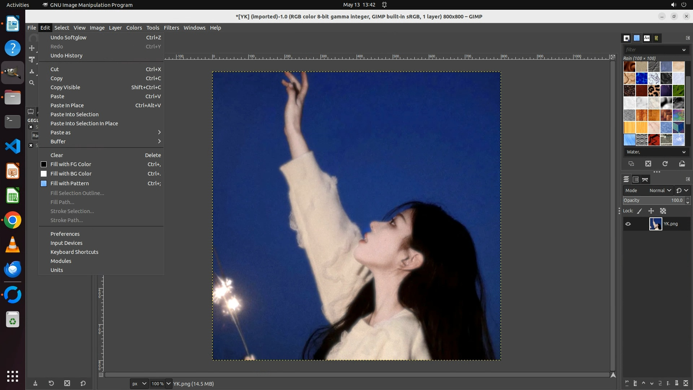The image size is (693, 390).
Task: Toggle lock alpha channel checker icon
Action: click(x=663, y=211)
